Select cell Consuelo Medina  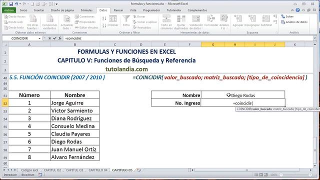(x=74, y=126)
